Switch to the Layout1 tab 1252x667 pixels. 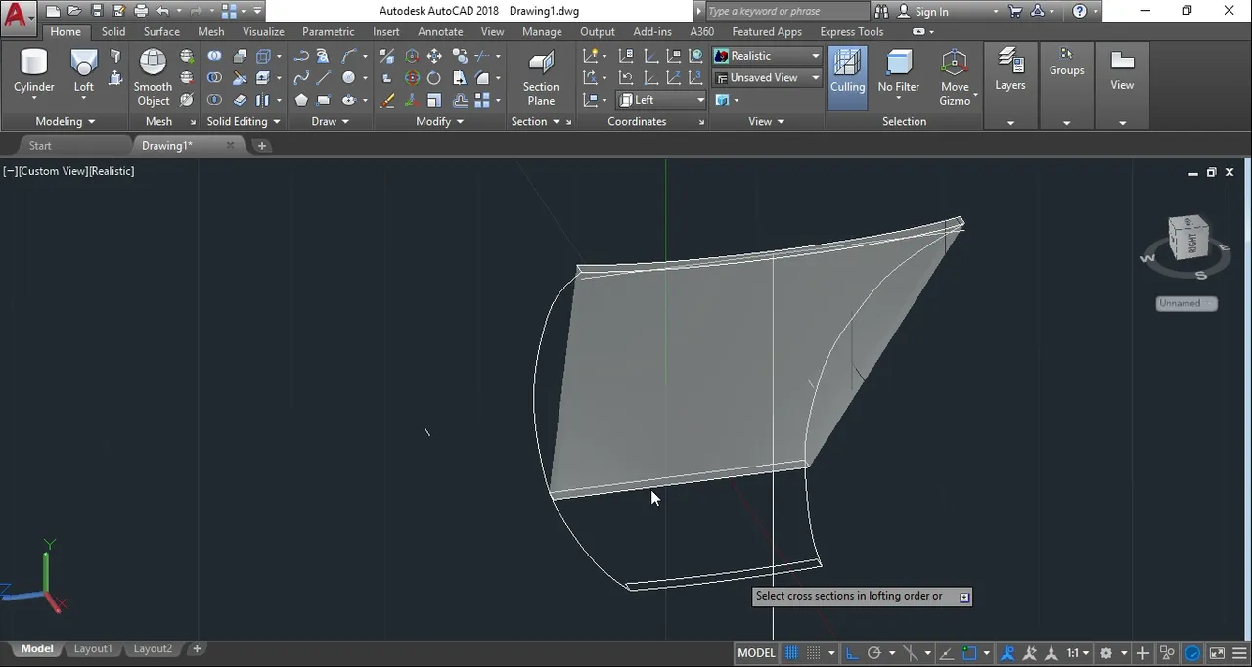93,648
